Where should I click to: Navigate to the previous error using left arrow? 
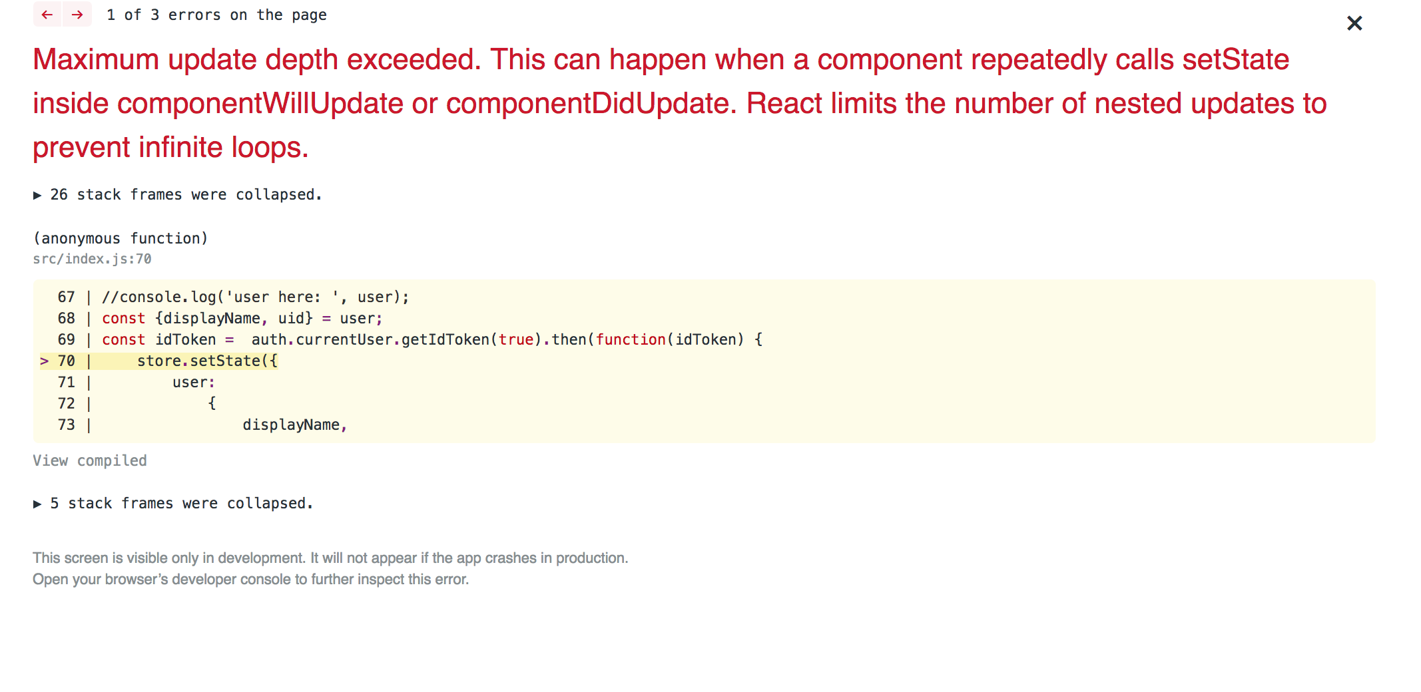click(x=47, y=15)
